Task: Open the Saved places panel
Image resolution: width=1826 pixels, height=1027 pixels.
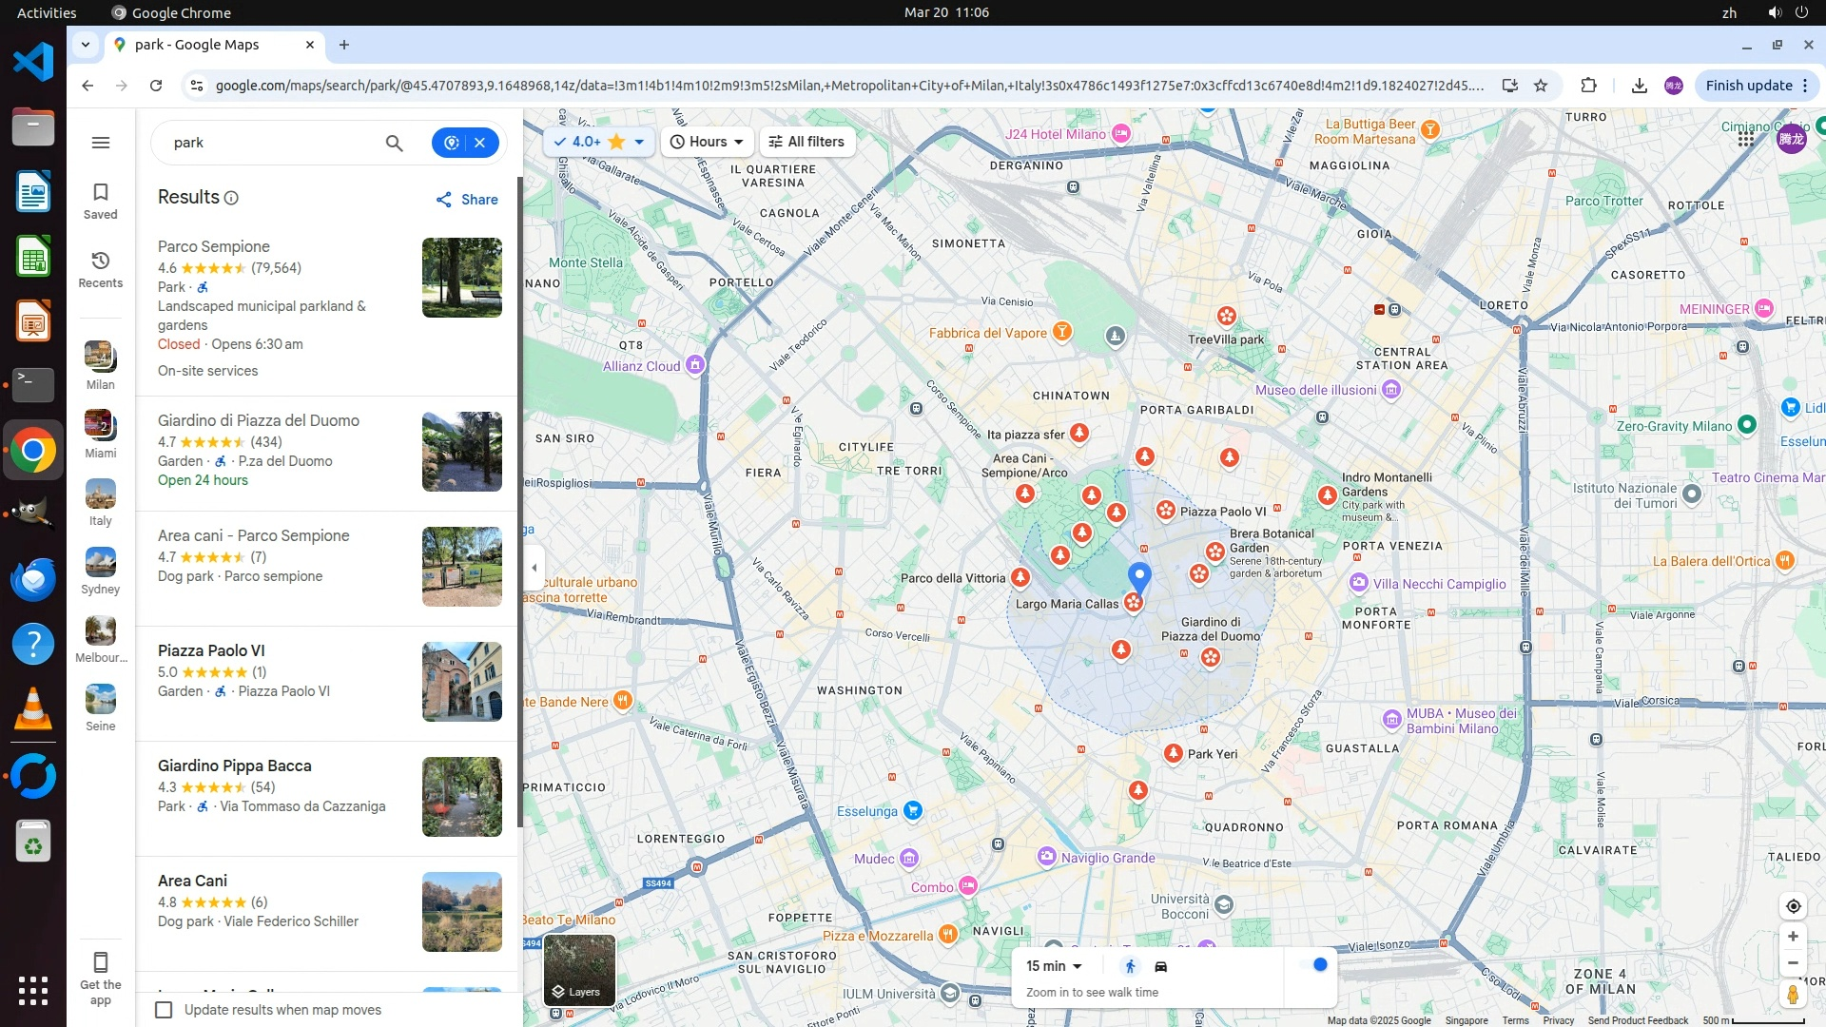Action: pos(100,200)
